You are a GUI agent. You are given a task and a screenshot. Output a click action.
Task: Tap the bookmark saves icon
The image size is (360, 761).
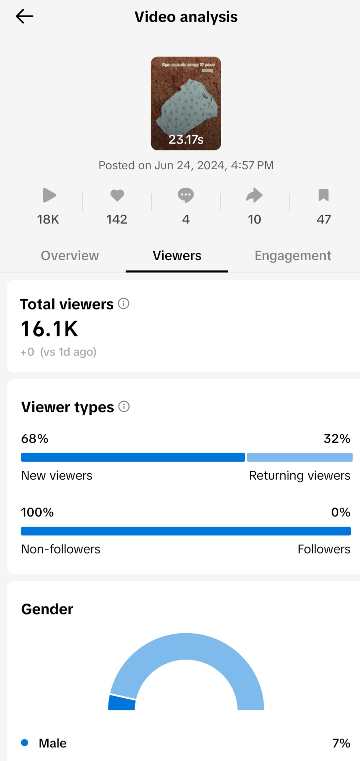323,195
